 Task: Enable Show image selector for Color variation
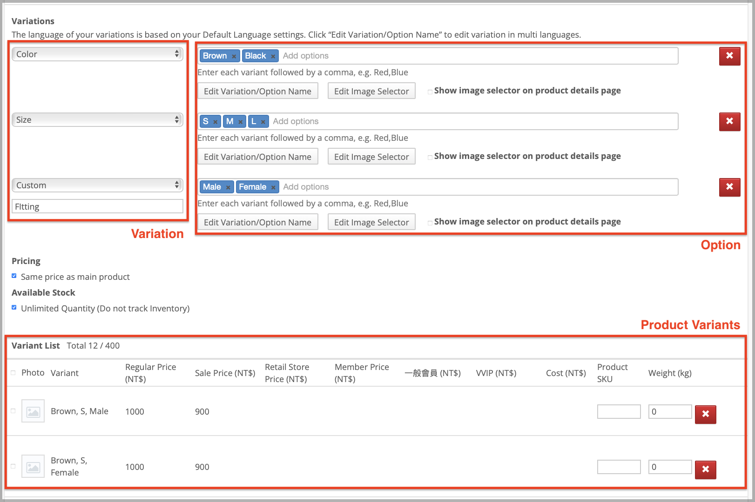click(430, 91)
